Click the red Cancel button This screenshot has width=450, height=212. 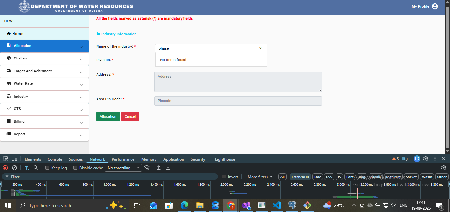130,116
